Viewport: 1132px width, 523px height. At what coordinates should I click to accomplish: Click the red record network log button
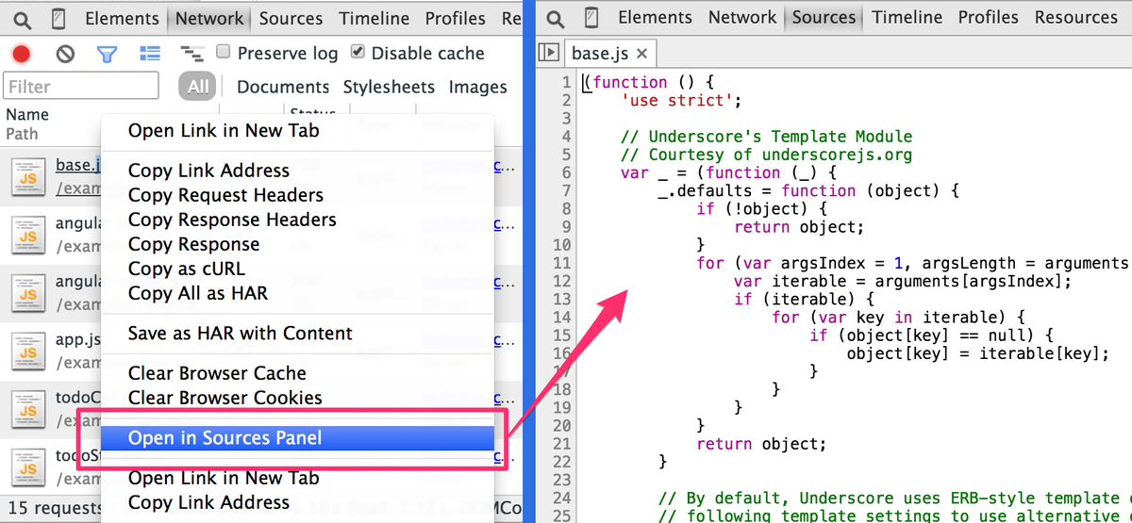tap(22, 54)
